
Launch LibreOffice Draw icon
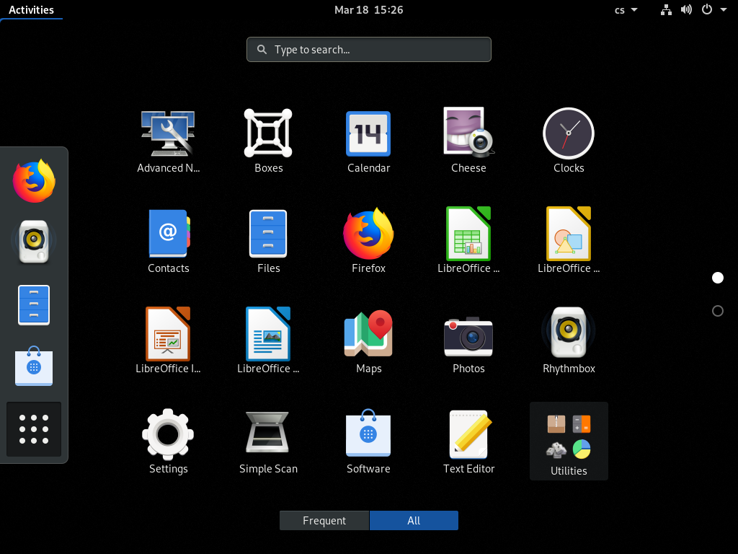tap(569, 241)
